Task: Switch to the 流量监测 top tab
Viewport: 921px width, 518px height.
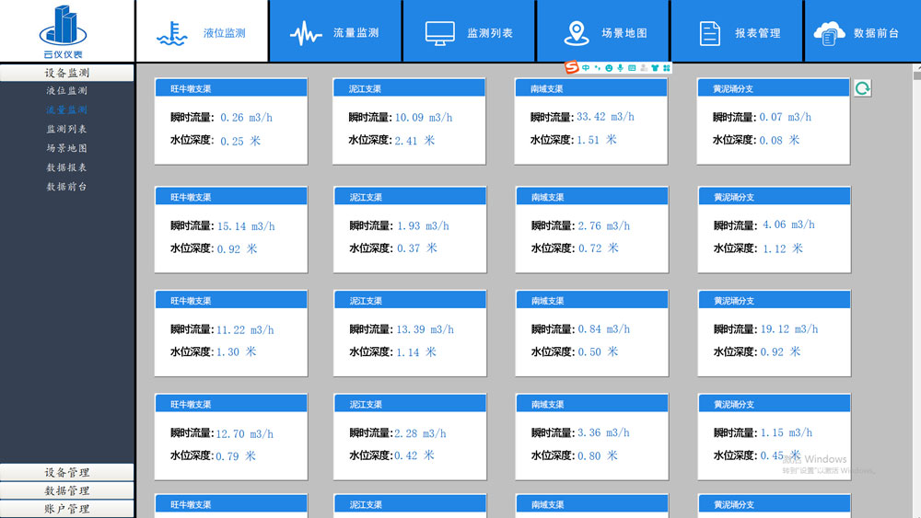Action: 335,31
